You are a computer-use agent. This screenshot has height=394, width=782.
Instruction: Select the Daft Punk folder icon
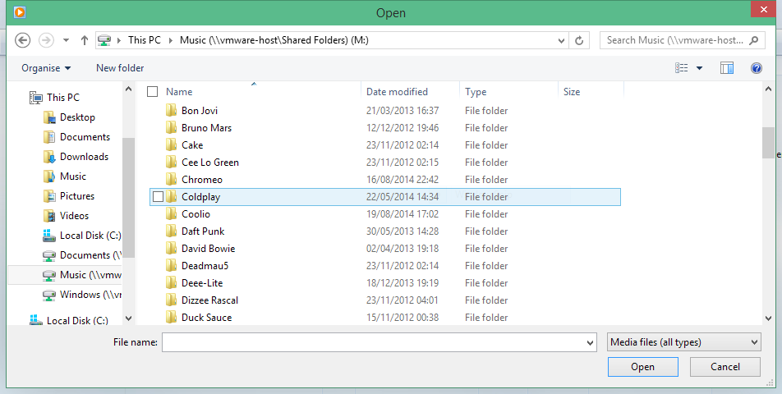pos(171,231)
